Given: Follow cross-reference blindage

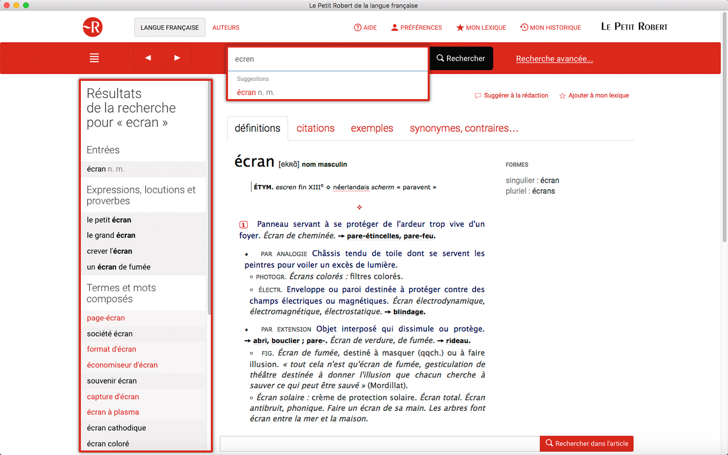Looking at the screenshot, I should point(409,312).
